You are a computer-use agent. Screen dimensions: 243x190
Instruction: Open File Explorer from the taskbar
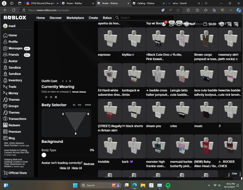[143, 185]
